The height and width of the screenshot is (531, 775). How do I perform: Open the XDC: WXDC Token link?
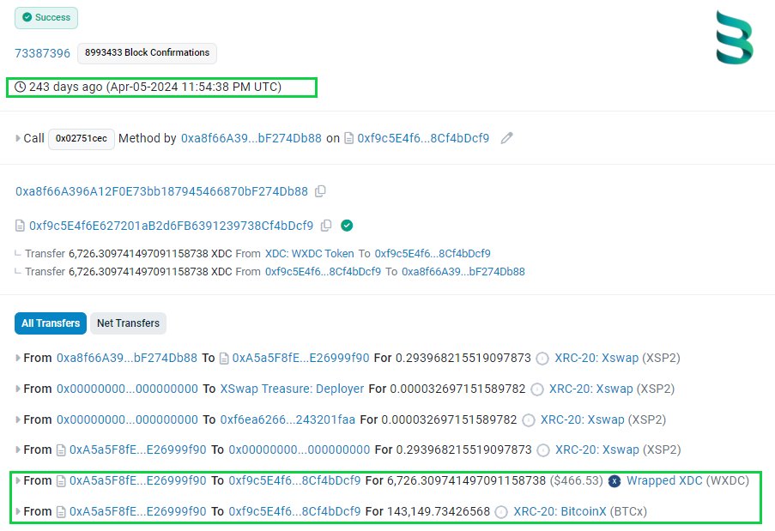tap(310, 253)
